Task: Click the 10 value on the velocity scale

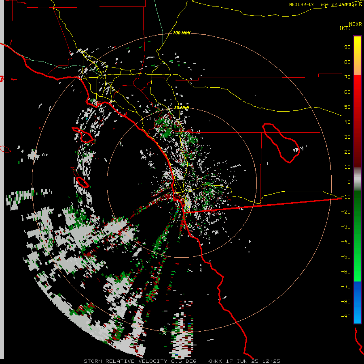Action: pos(347,167)
